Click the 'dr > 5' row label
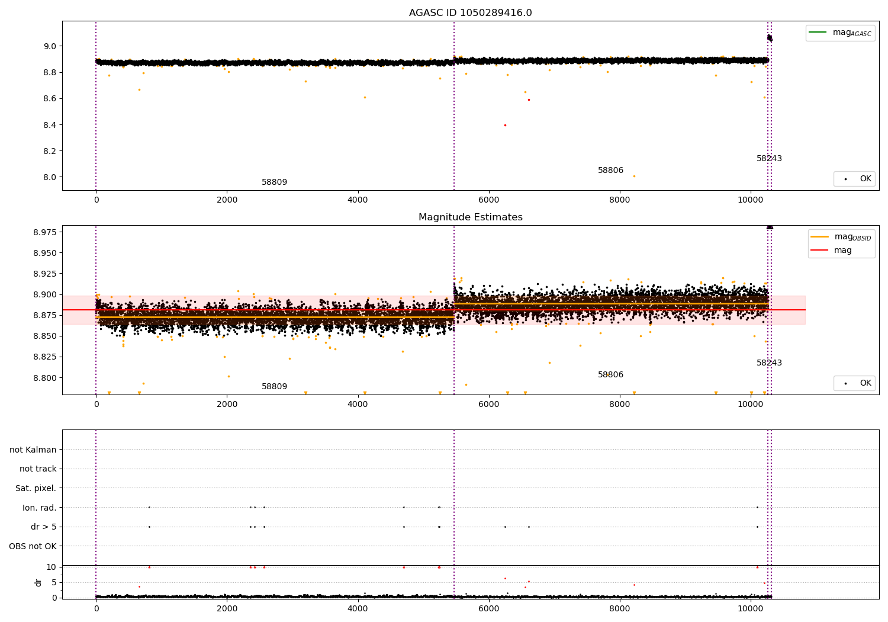This screenshot has height=622, width=888. [x=44, y=527]
